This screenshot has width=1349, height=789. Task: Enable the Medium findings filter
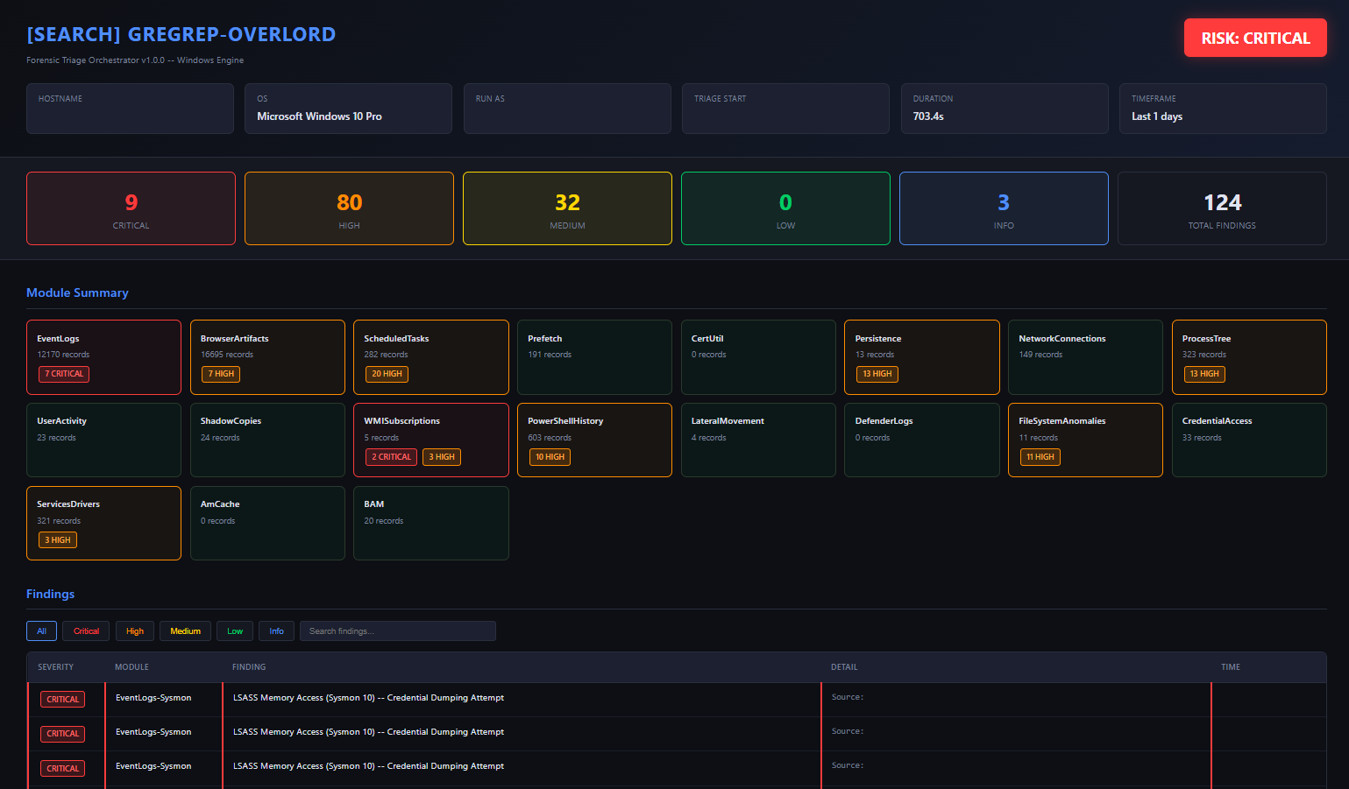point(185,630)
